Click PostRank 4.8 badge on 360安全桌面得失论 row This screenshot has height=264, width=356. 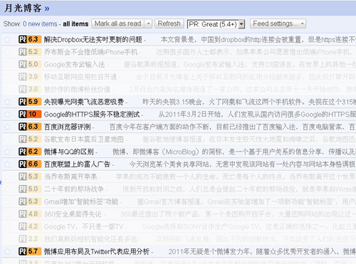point(30,214)
